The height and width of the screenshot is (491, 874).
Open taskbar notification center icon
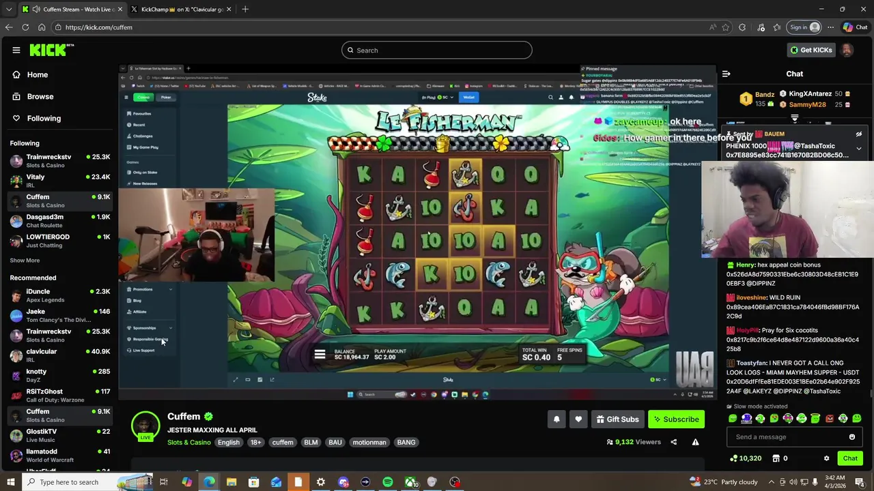[x=860, y=482]
